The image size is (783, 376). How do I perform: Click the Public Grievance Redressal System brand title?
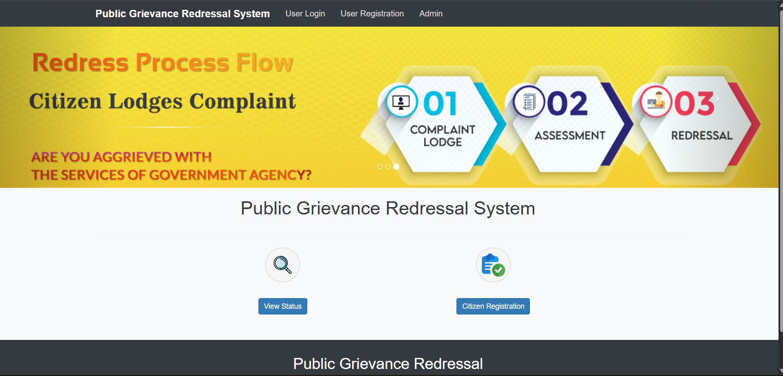click(182, 13)
